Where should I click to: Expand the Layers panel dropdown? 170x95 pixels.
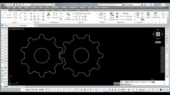(81, 22)
